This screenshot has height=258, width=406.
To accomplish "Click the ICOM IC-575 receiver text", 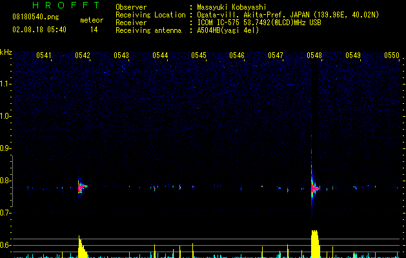I will coord(259,23).
